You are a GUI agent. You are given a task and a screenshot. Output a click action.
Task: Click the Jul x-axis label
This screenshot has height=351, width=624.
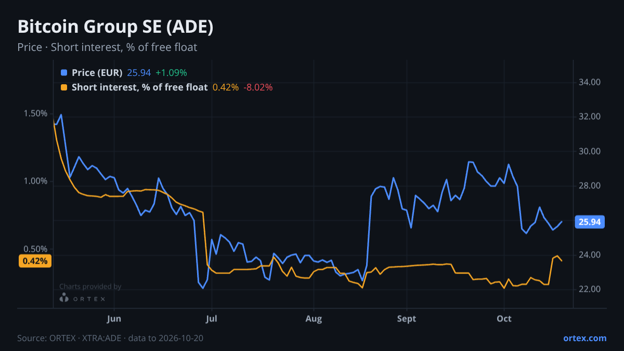coord(211,318)
